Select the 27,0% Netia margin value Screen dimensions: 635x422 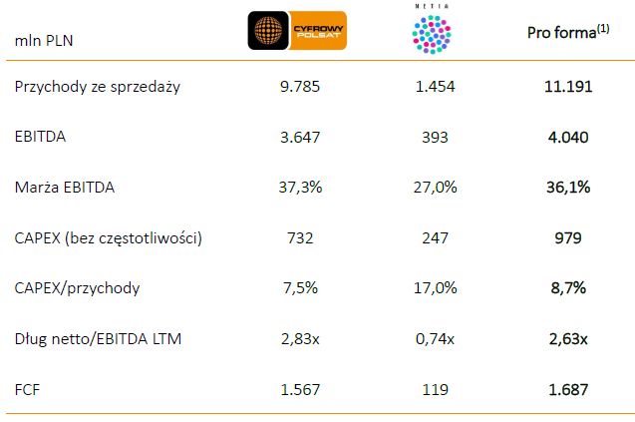pos(435,188)
